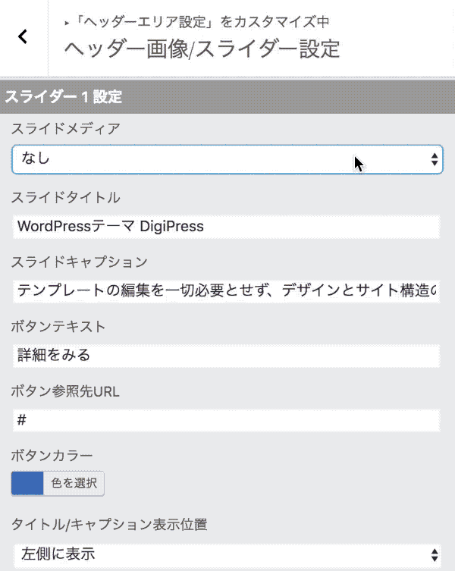The height and width of the screenshot is (571, 455).
Task: Click the arrows on the 左側に表示 select
Action: [x=434, y=554]
